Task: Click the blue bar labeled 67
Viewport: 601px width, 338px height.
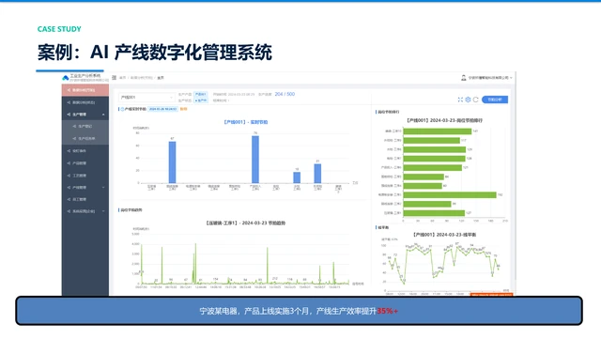Action: (172, 162)
